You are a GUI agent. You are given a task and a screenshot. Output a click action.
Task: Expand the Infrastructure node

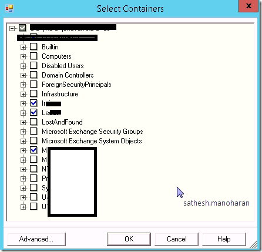[x=23, y=94]
